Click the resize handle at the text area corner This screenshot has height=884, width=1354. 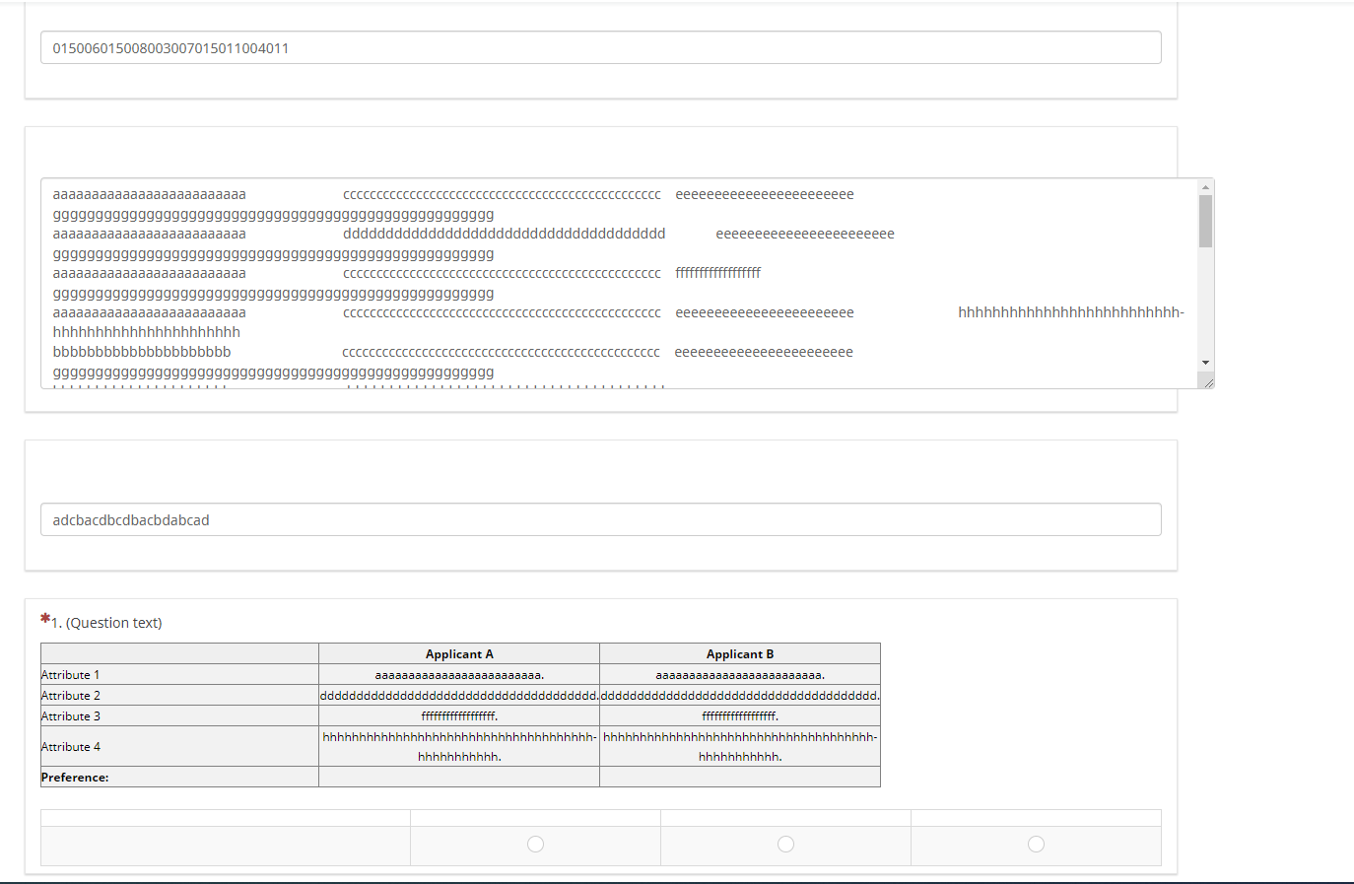pyautogui.click(x=1208, y=382)
